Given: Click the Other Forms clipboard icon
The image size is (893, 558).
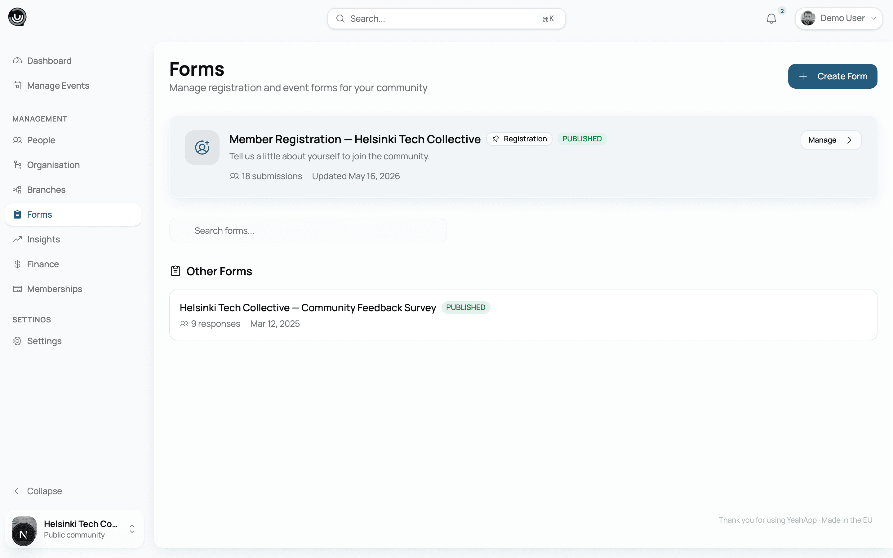Looking at the screenshot, I should pyautogui.click(x=175, y=271).
